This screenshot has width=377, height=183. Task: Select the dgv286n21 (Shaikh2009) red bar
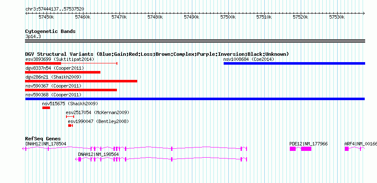pyautogui.click(x=81, y=81)
